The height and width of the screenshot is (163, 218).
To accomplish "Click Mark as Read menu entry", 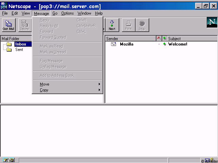I will click(67, 46).
